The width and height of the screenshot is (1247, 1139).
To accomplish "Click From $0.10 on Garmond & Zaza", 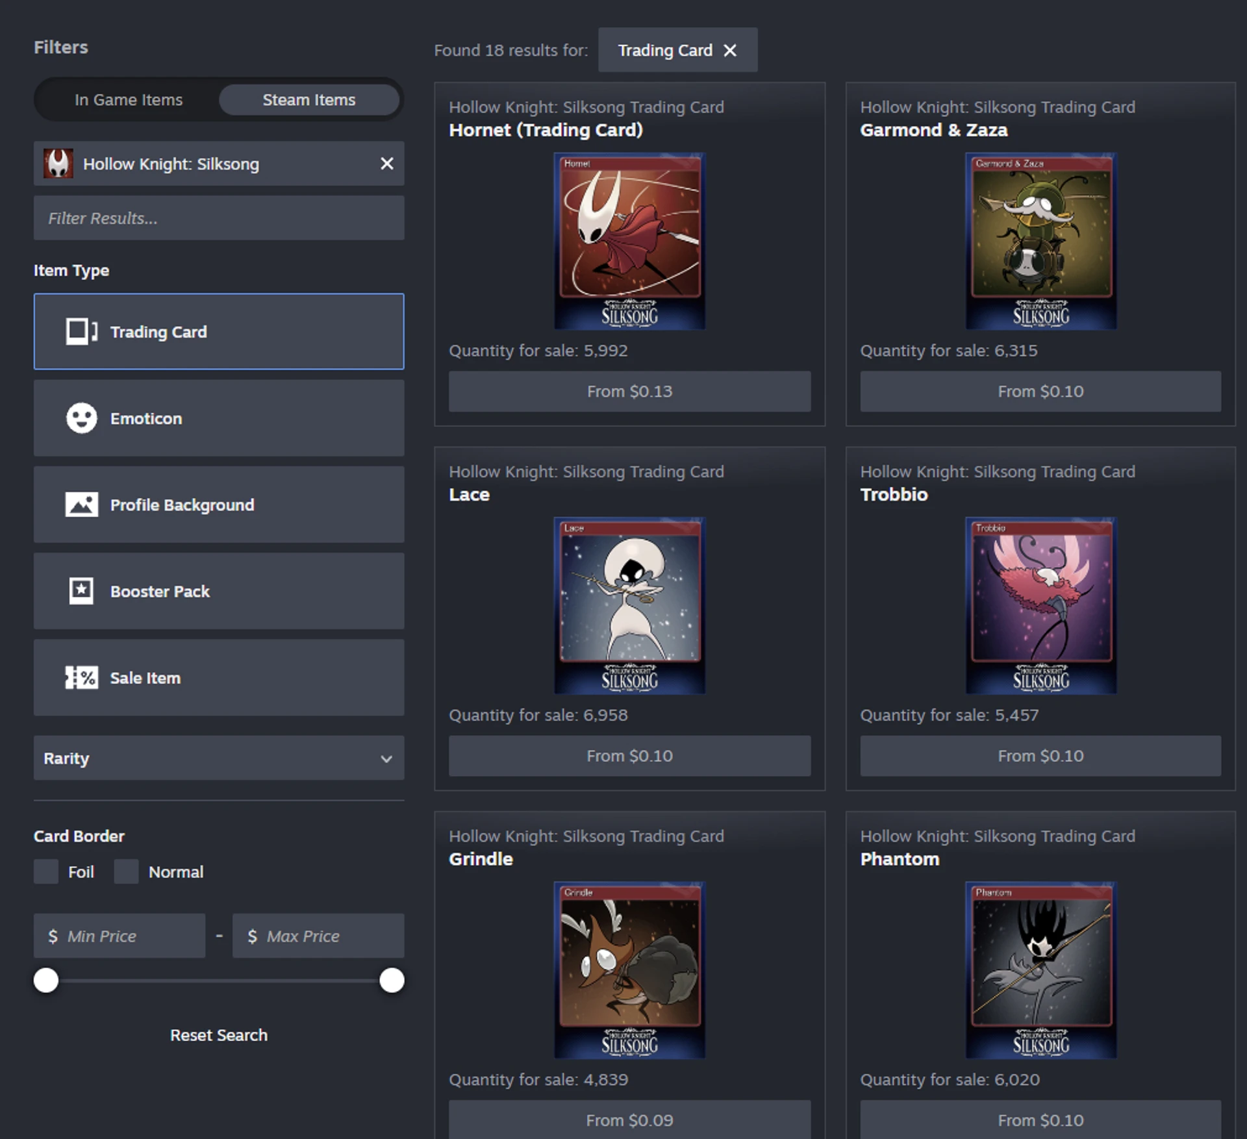I will [x=1040, y=392].
